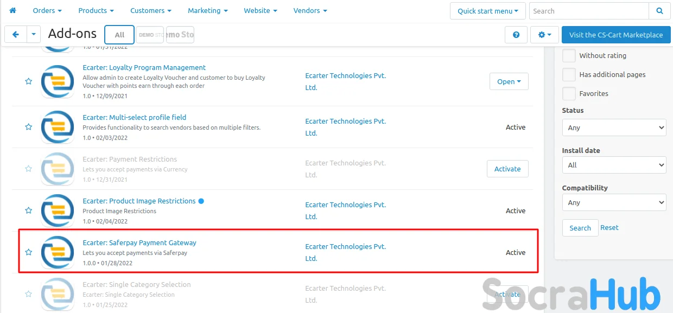Click the search magnifier button
The height and width of the screenshot is (313, 673).
659,11
